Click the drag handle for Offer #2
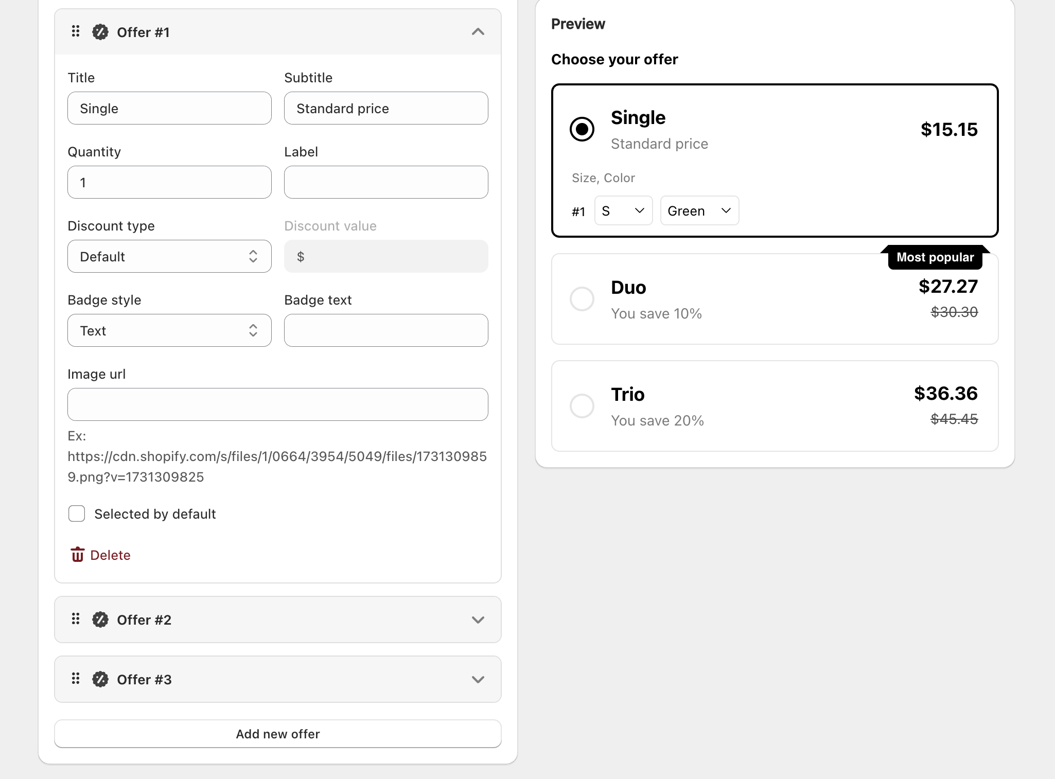The height and width of the screenshot is (779, 1055). (76, 619)
